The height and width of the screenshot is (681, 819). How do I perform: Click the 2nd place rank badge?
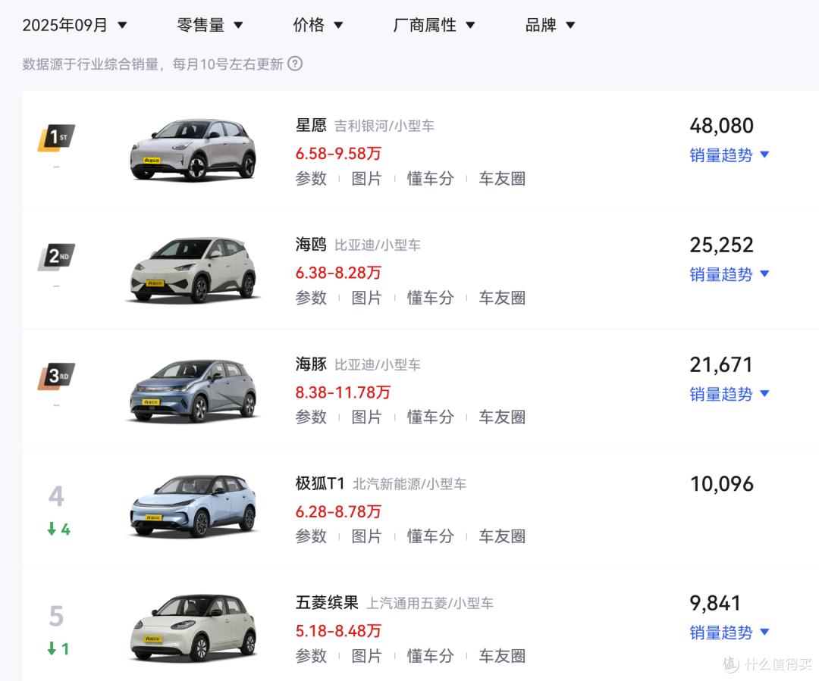[x=56, y=257]
